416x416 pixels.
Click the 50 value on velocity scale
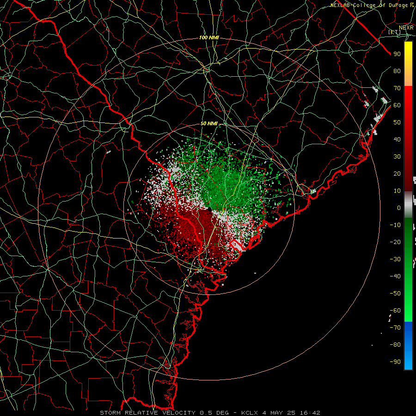pyautogui.click(x=397, y=122)
